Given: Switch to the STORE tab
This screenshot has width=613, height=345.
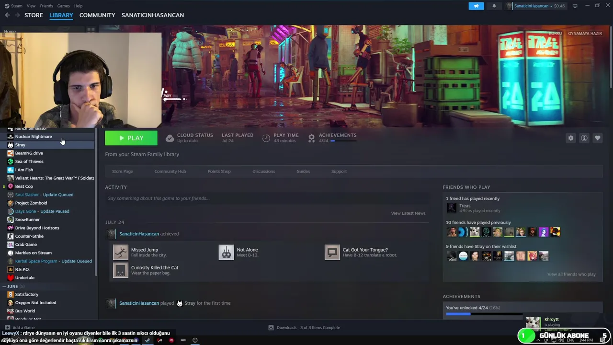Looking at the screenshot, I should pos(34,15).
